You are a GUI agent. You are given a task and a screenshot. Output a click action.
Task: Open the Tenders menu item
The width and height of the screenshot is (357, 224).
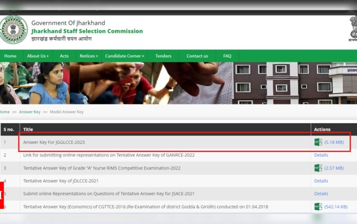coord(163,56)
